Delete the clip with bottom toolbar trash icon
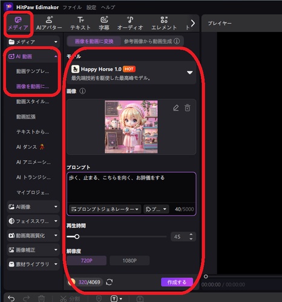Image resolution: width=282 pixels, height=302 pixels. click(x=41, y=298)
